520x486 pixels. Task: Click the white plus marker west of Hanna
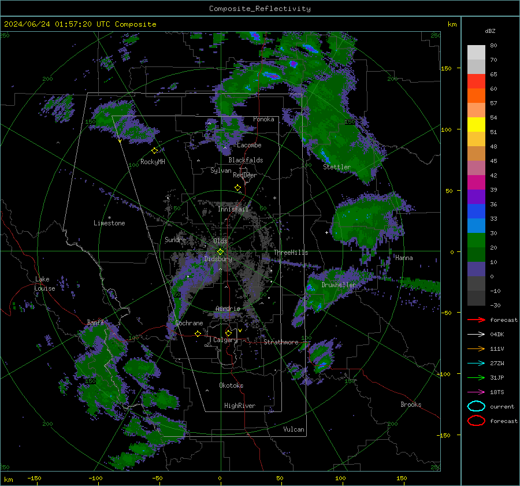point(326,232)
